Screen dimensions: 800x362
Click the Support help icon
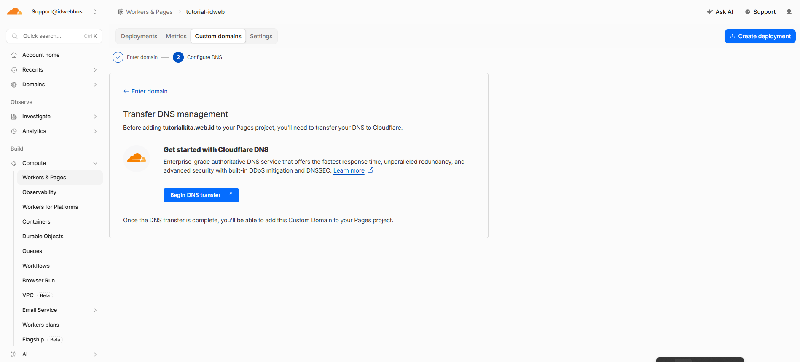click(748, 12)
